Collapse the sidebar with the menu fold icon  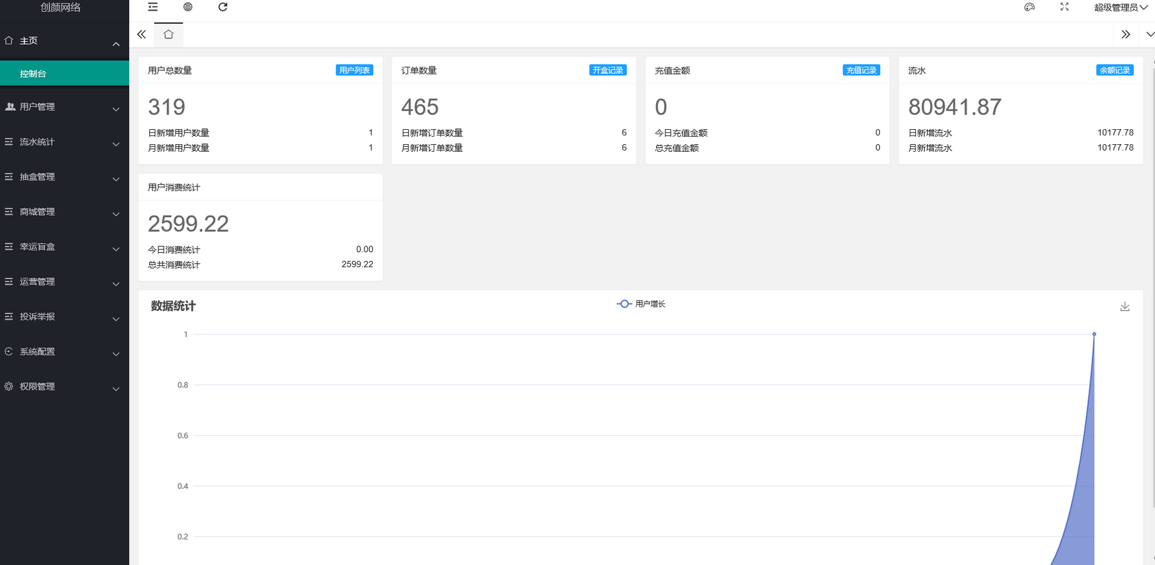click(152, 7)
